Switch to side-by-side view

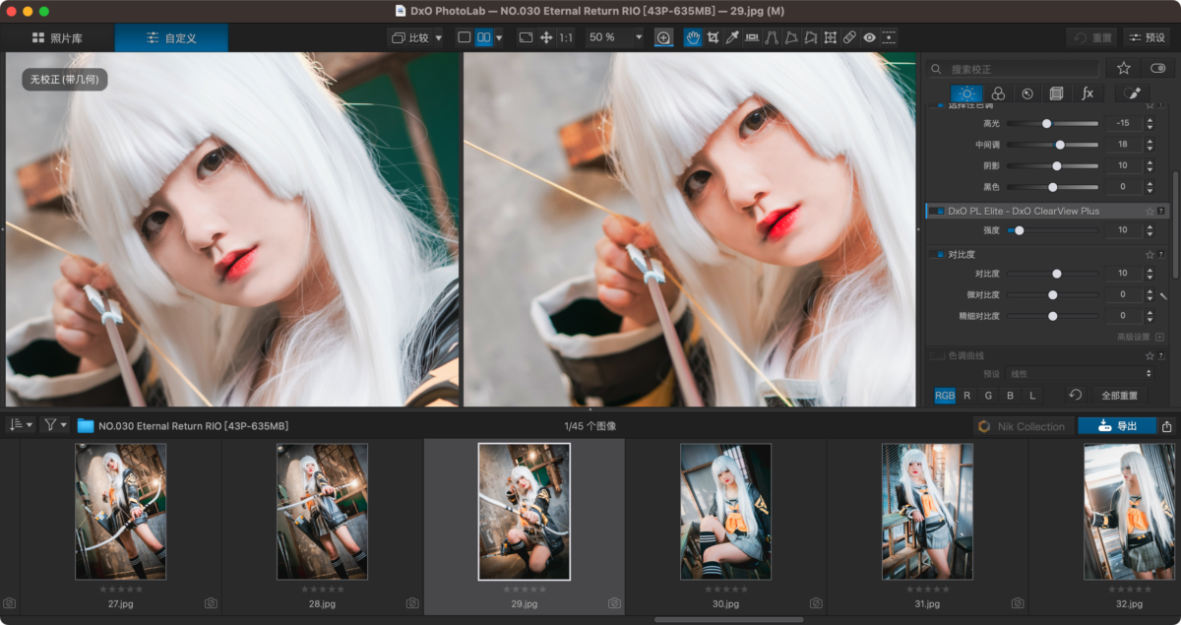coord(483,37)
